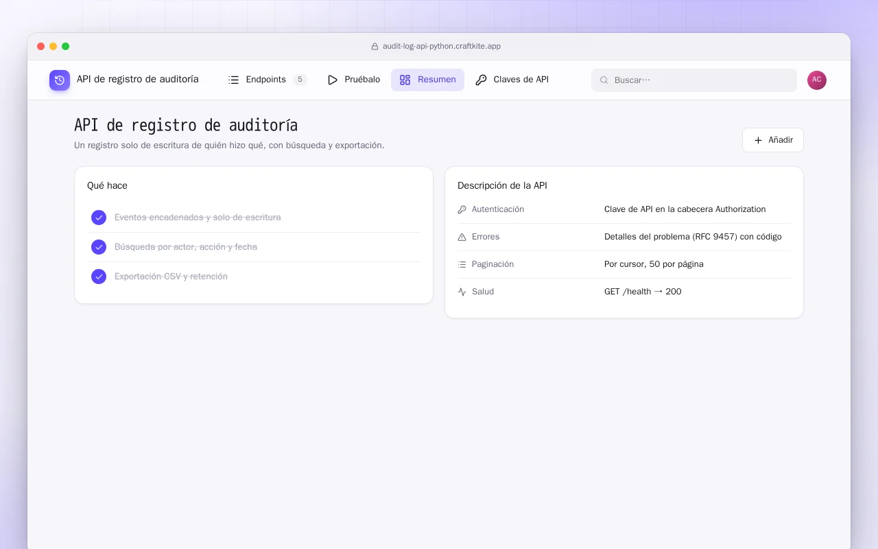878x549 pixels.
Task: Click the Paginación list icon
Action: click(x=462, y=264)
